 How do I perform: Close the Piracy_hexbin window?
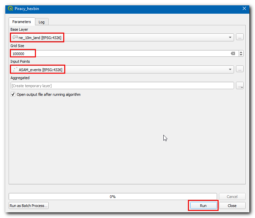(x=244, y=8)
